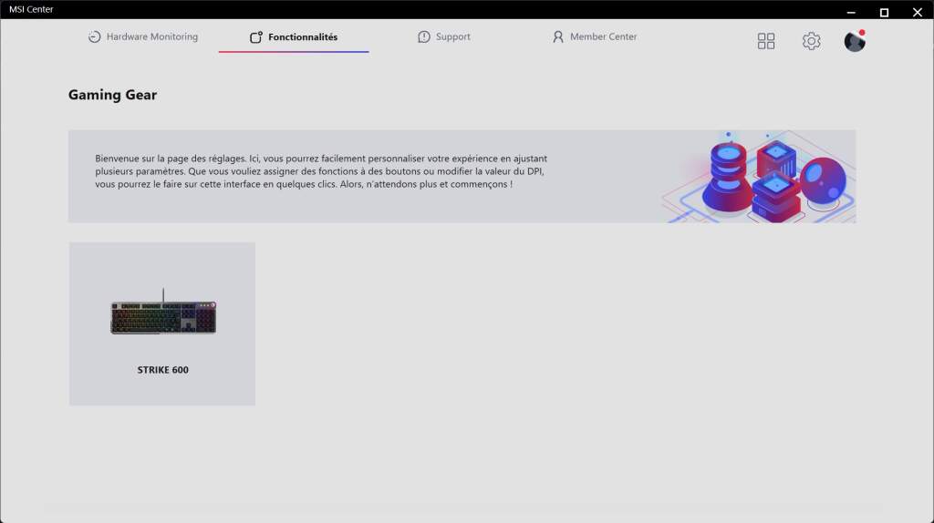Go to the Support tab label

tap(452, 37)
